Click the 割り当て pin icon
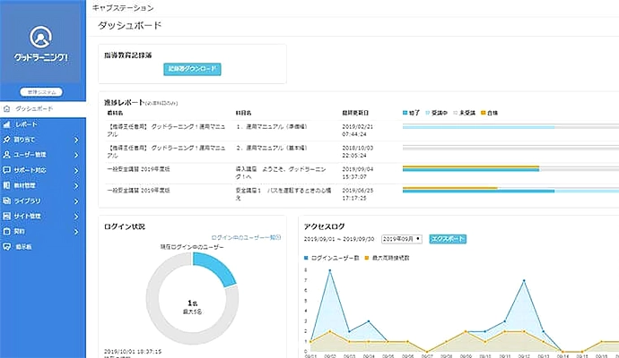The image size is (619, 358). (x=8, y=141)
